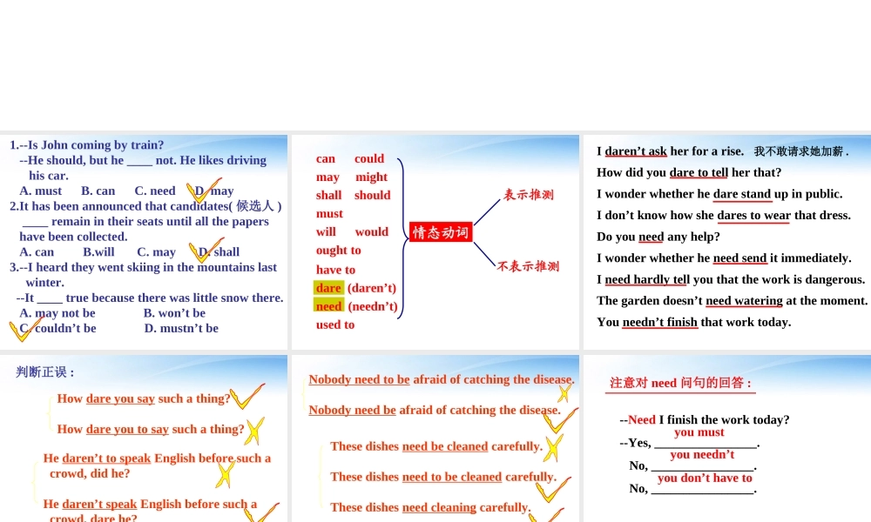Screen dimensions: 871x522
Task: Click 'might' in the modal verb list
Action: [x=372, y=177]
